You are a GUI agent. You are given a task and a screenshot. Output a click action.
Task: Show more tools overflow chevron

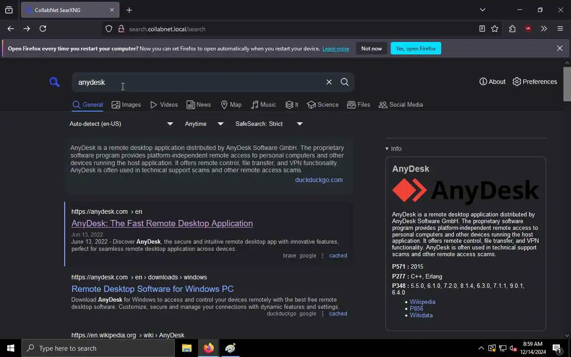point(544,29)
